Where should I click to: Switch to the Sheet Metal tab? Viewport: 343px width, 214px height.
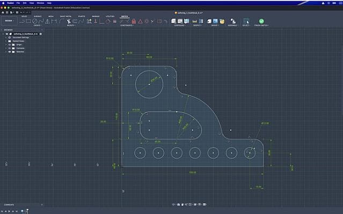(x=65, y=17)
